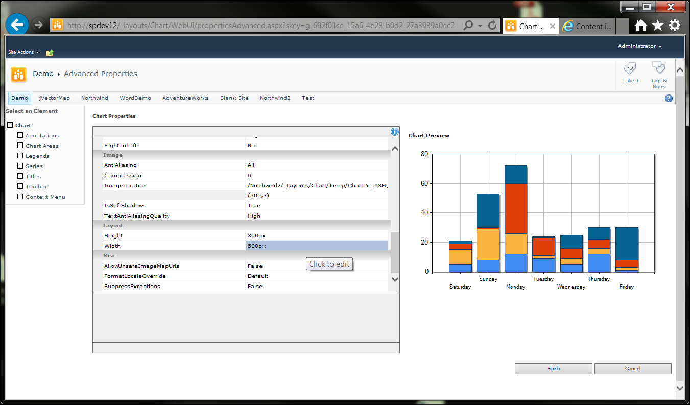This screenshot has height=405, width=690.
Task: Click property grid scroll up arrow
Action: pyautogui.click(x=394, y=149)
